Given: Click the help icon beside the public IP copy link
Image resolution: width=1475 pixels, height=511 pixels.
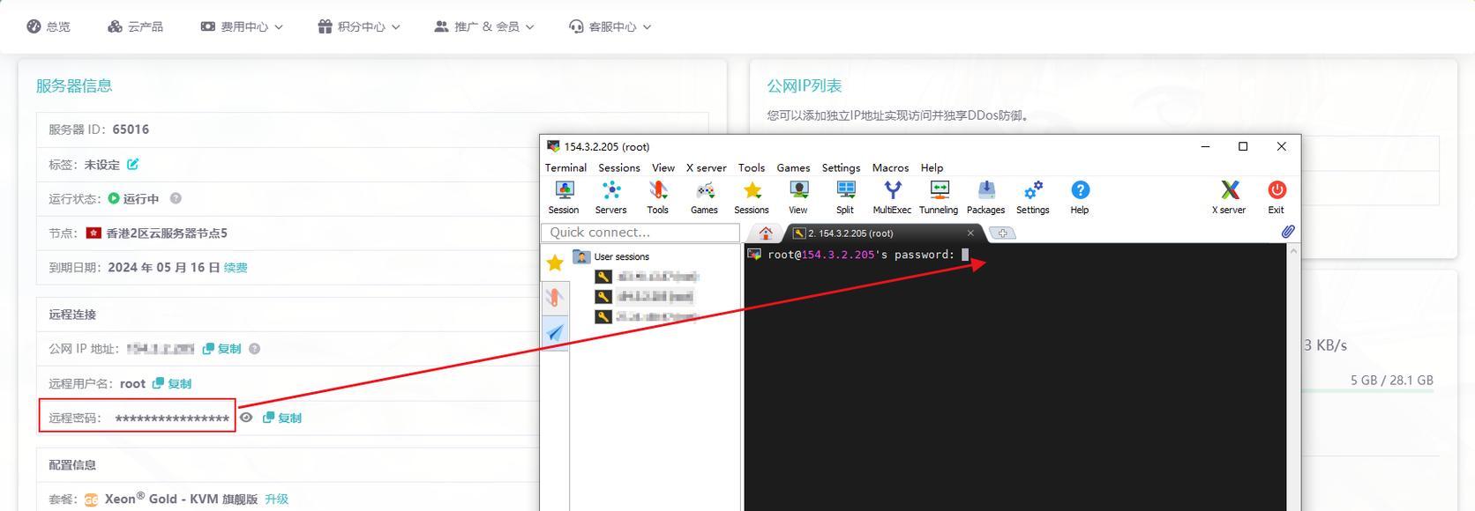Looking at the screenshot, I should 255,349.
